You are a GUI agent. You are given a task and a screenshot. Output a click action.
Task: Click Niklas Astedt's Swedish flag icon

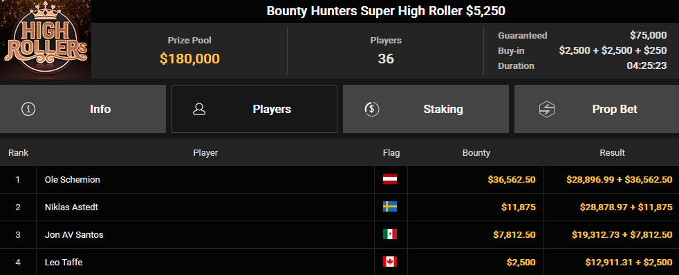tap(390, 207)
